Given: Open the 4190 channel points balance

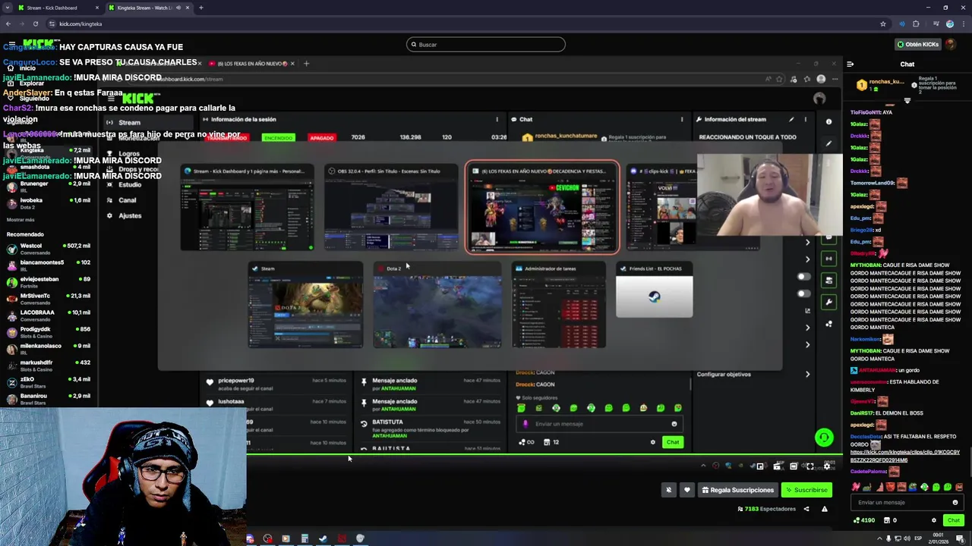Looking at the screenshot, I should (864, 520).
